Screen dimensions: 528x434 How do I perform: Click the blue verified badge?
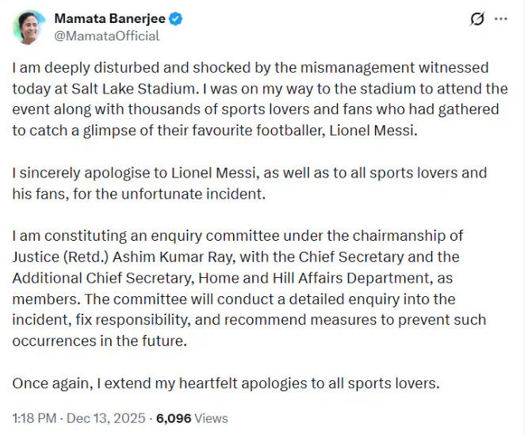180,18
